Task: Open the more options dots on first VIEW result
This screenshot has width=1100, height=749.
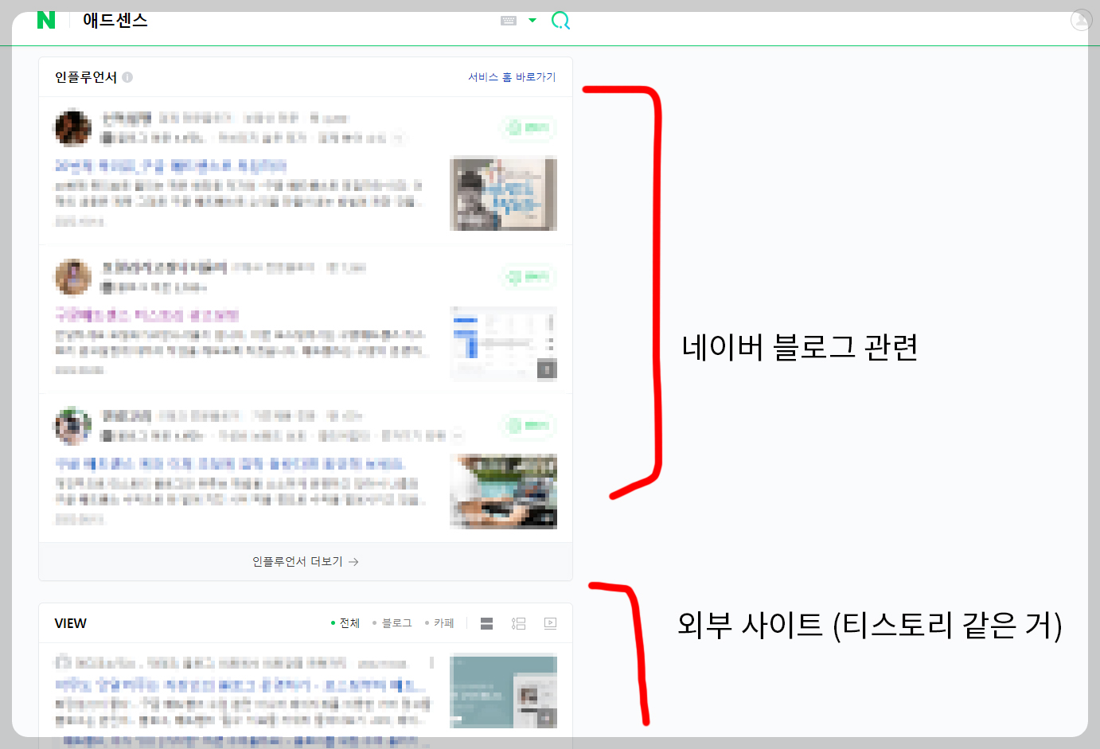Action: tap(431, 662)
